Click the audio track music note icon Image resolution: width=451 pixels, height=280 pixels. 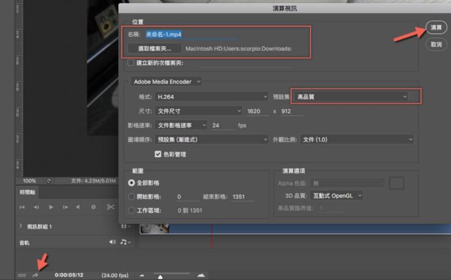123,242
